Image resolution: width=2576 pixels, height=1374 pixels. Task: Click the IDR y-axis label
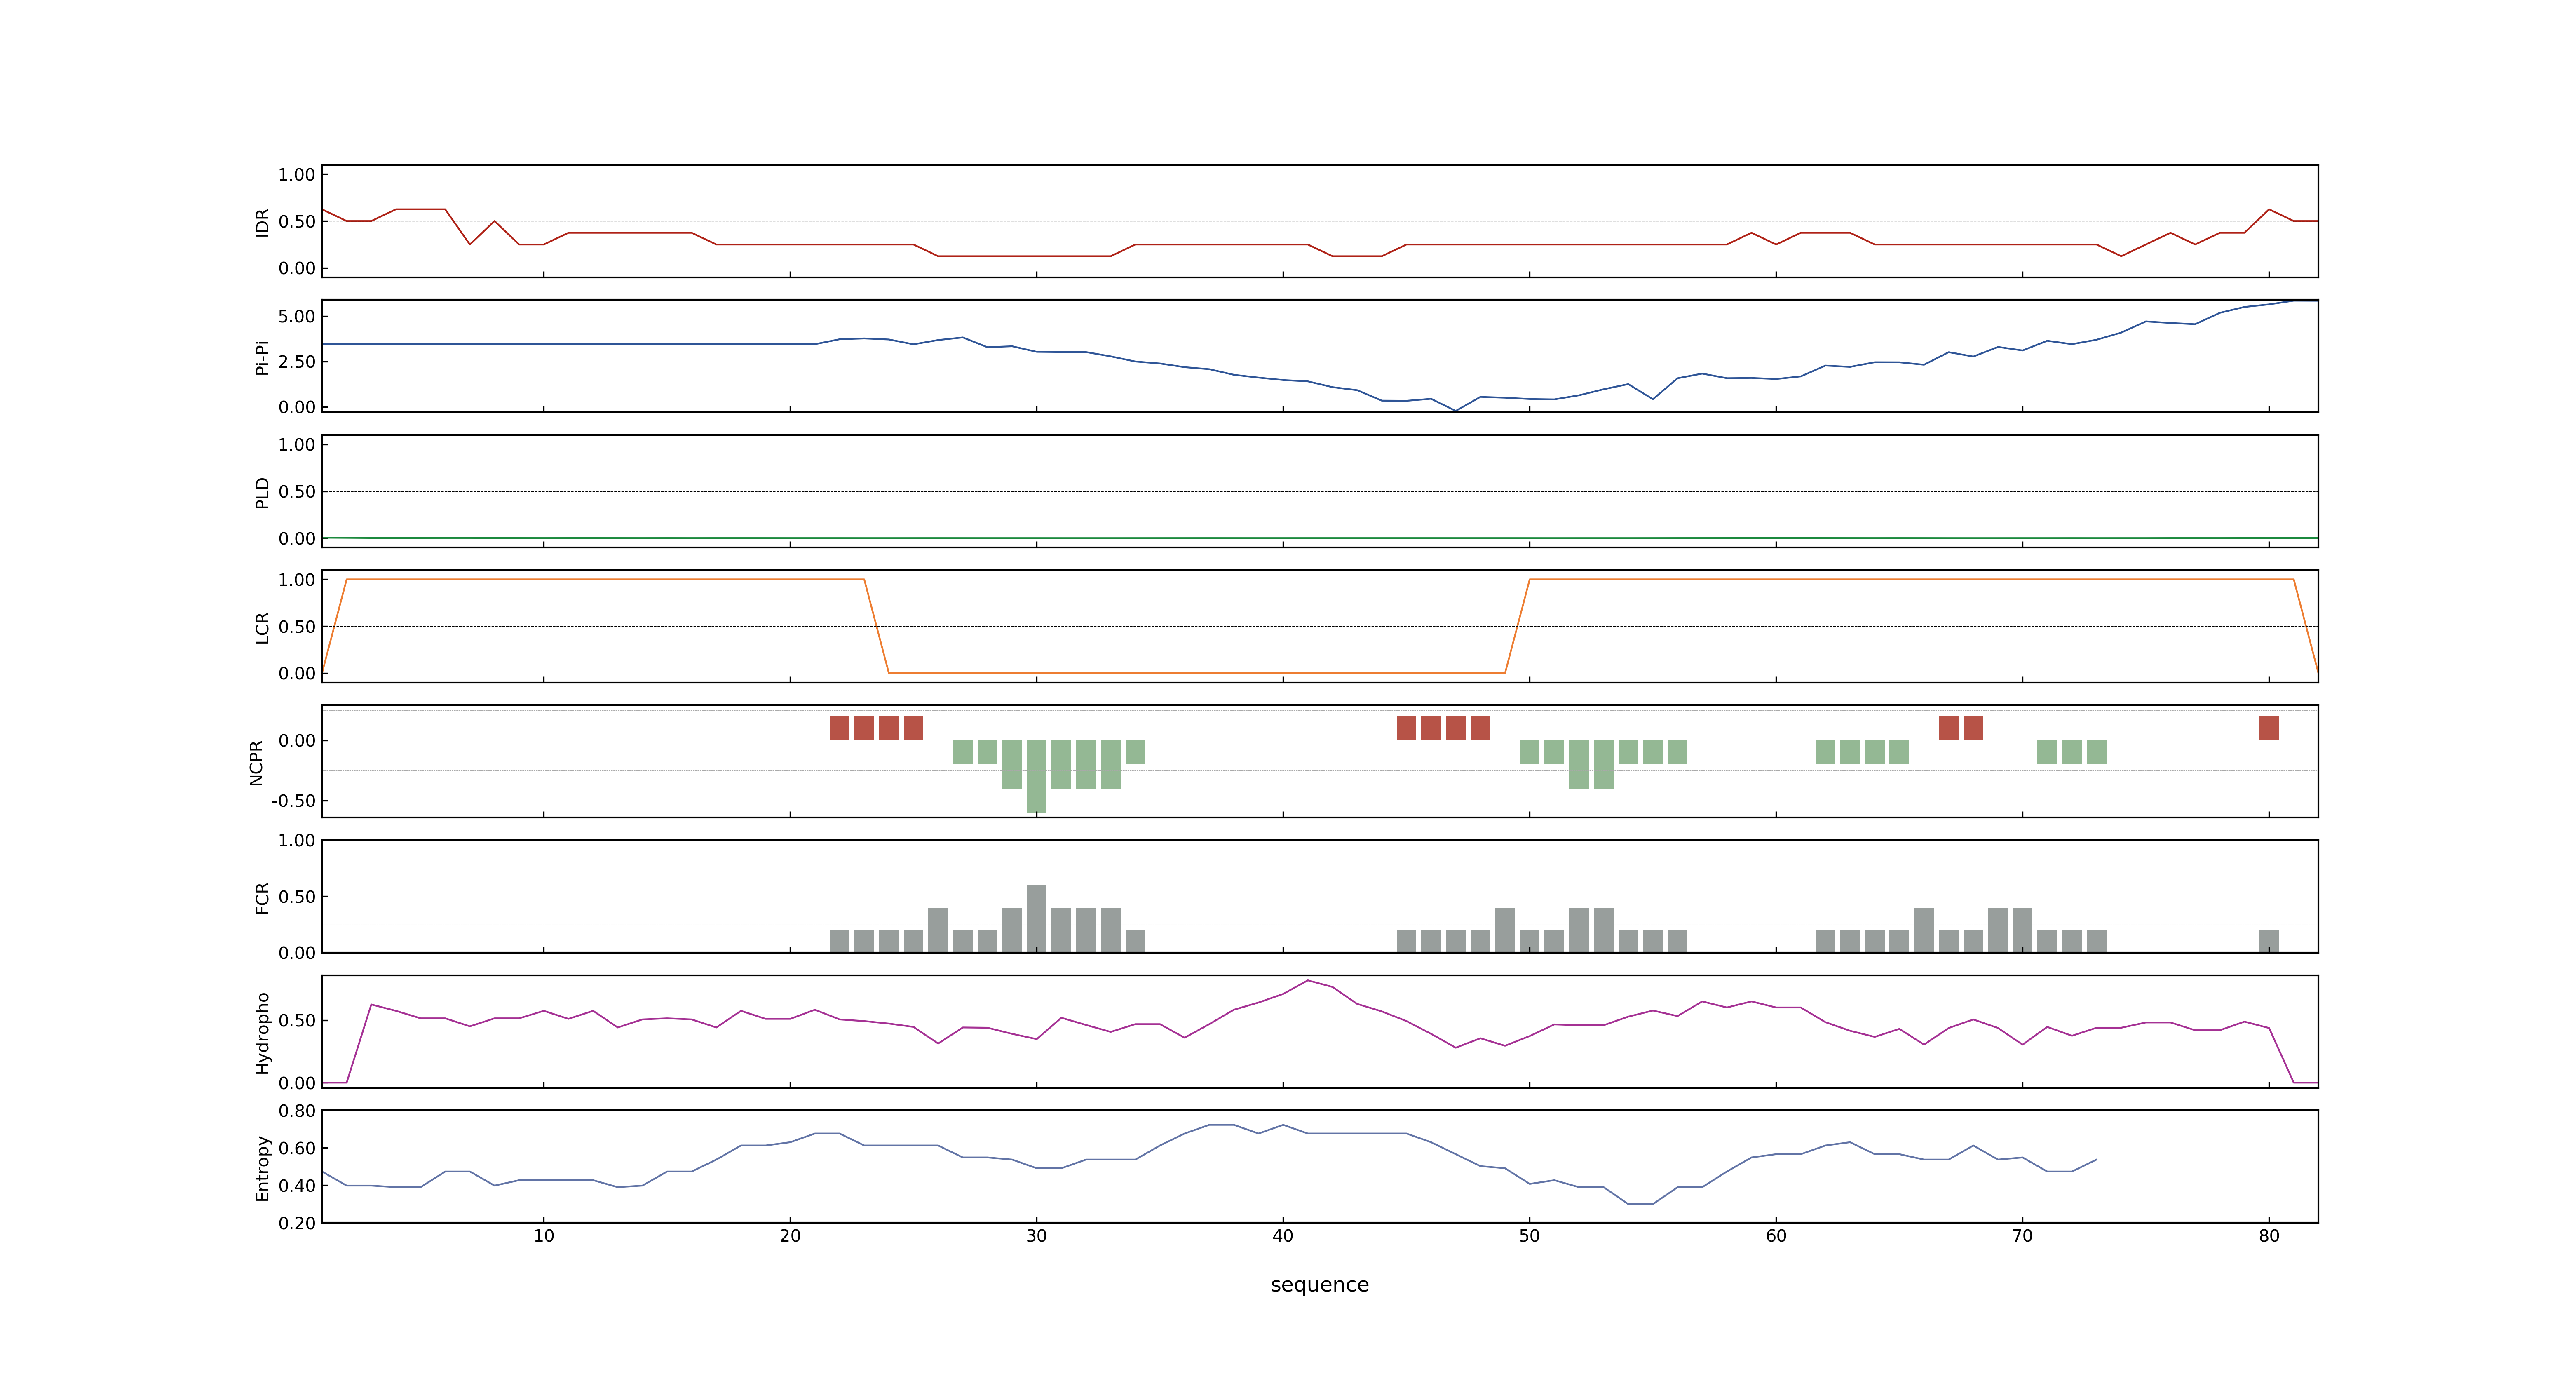[x=262, y=222]
